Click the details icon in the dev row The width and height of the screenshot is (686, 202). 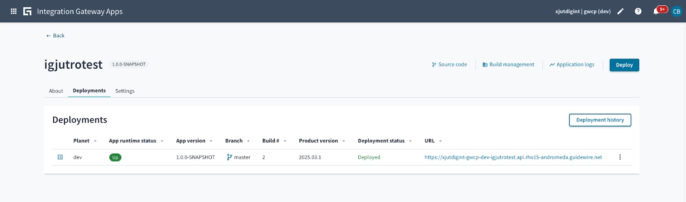click(x=60, y=157)
